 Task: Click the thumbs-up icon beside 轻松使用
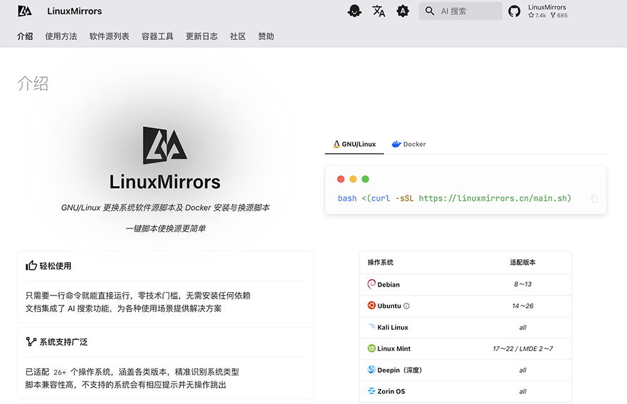click(31, 265)
